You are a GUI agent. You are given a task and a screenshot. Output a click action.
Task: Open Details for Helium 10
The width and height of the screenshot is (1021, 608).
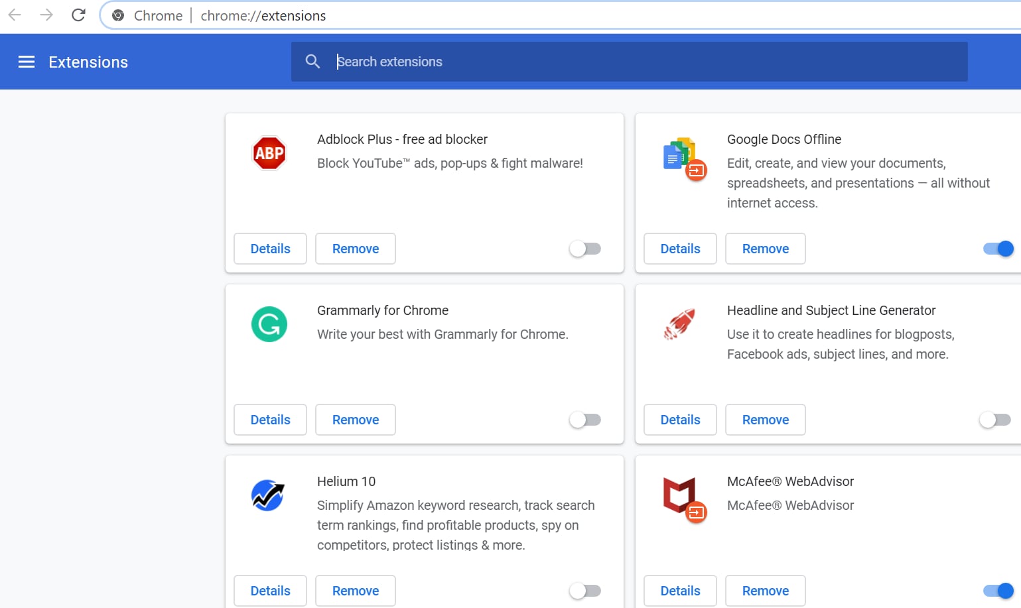271,591
